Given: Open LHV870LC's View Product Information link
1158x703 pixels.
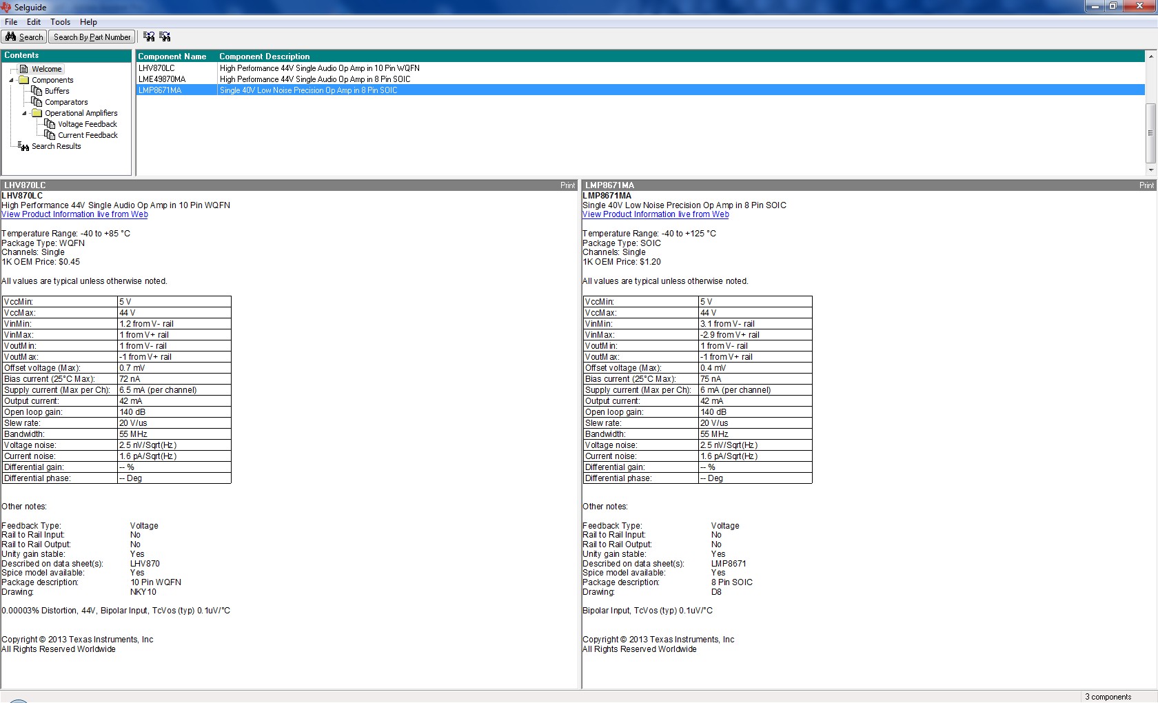Looking at the screenshot, I should pyautogui.click(x=74, y=214).
